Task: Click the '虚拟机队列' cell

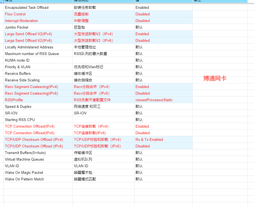Action: 104,159
